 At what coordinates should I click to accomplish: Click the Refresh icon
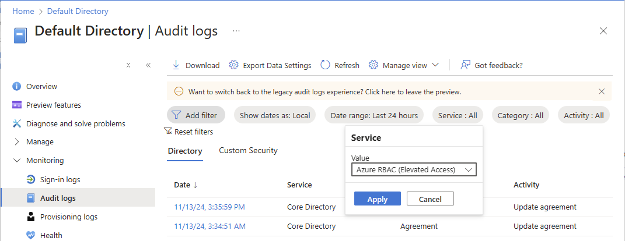[x=326, y=65]
